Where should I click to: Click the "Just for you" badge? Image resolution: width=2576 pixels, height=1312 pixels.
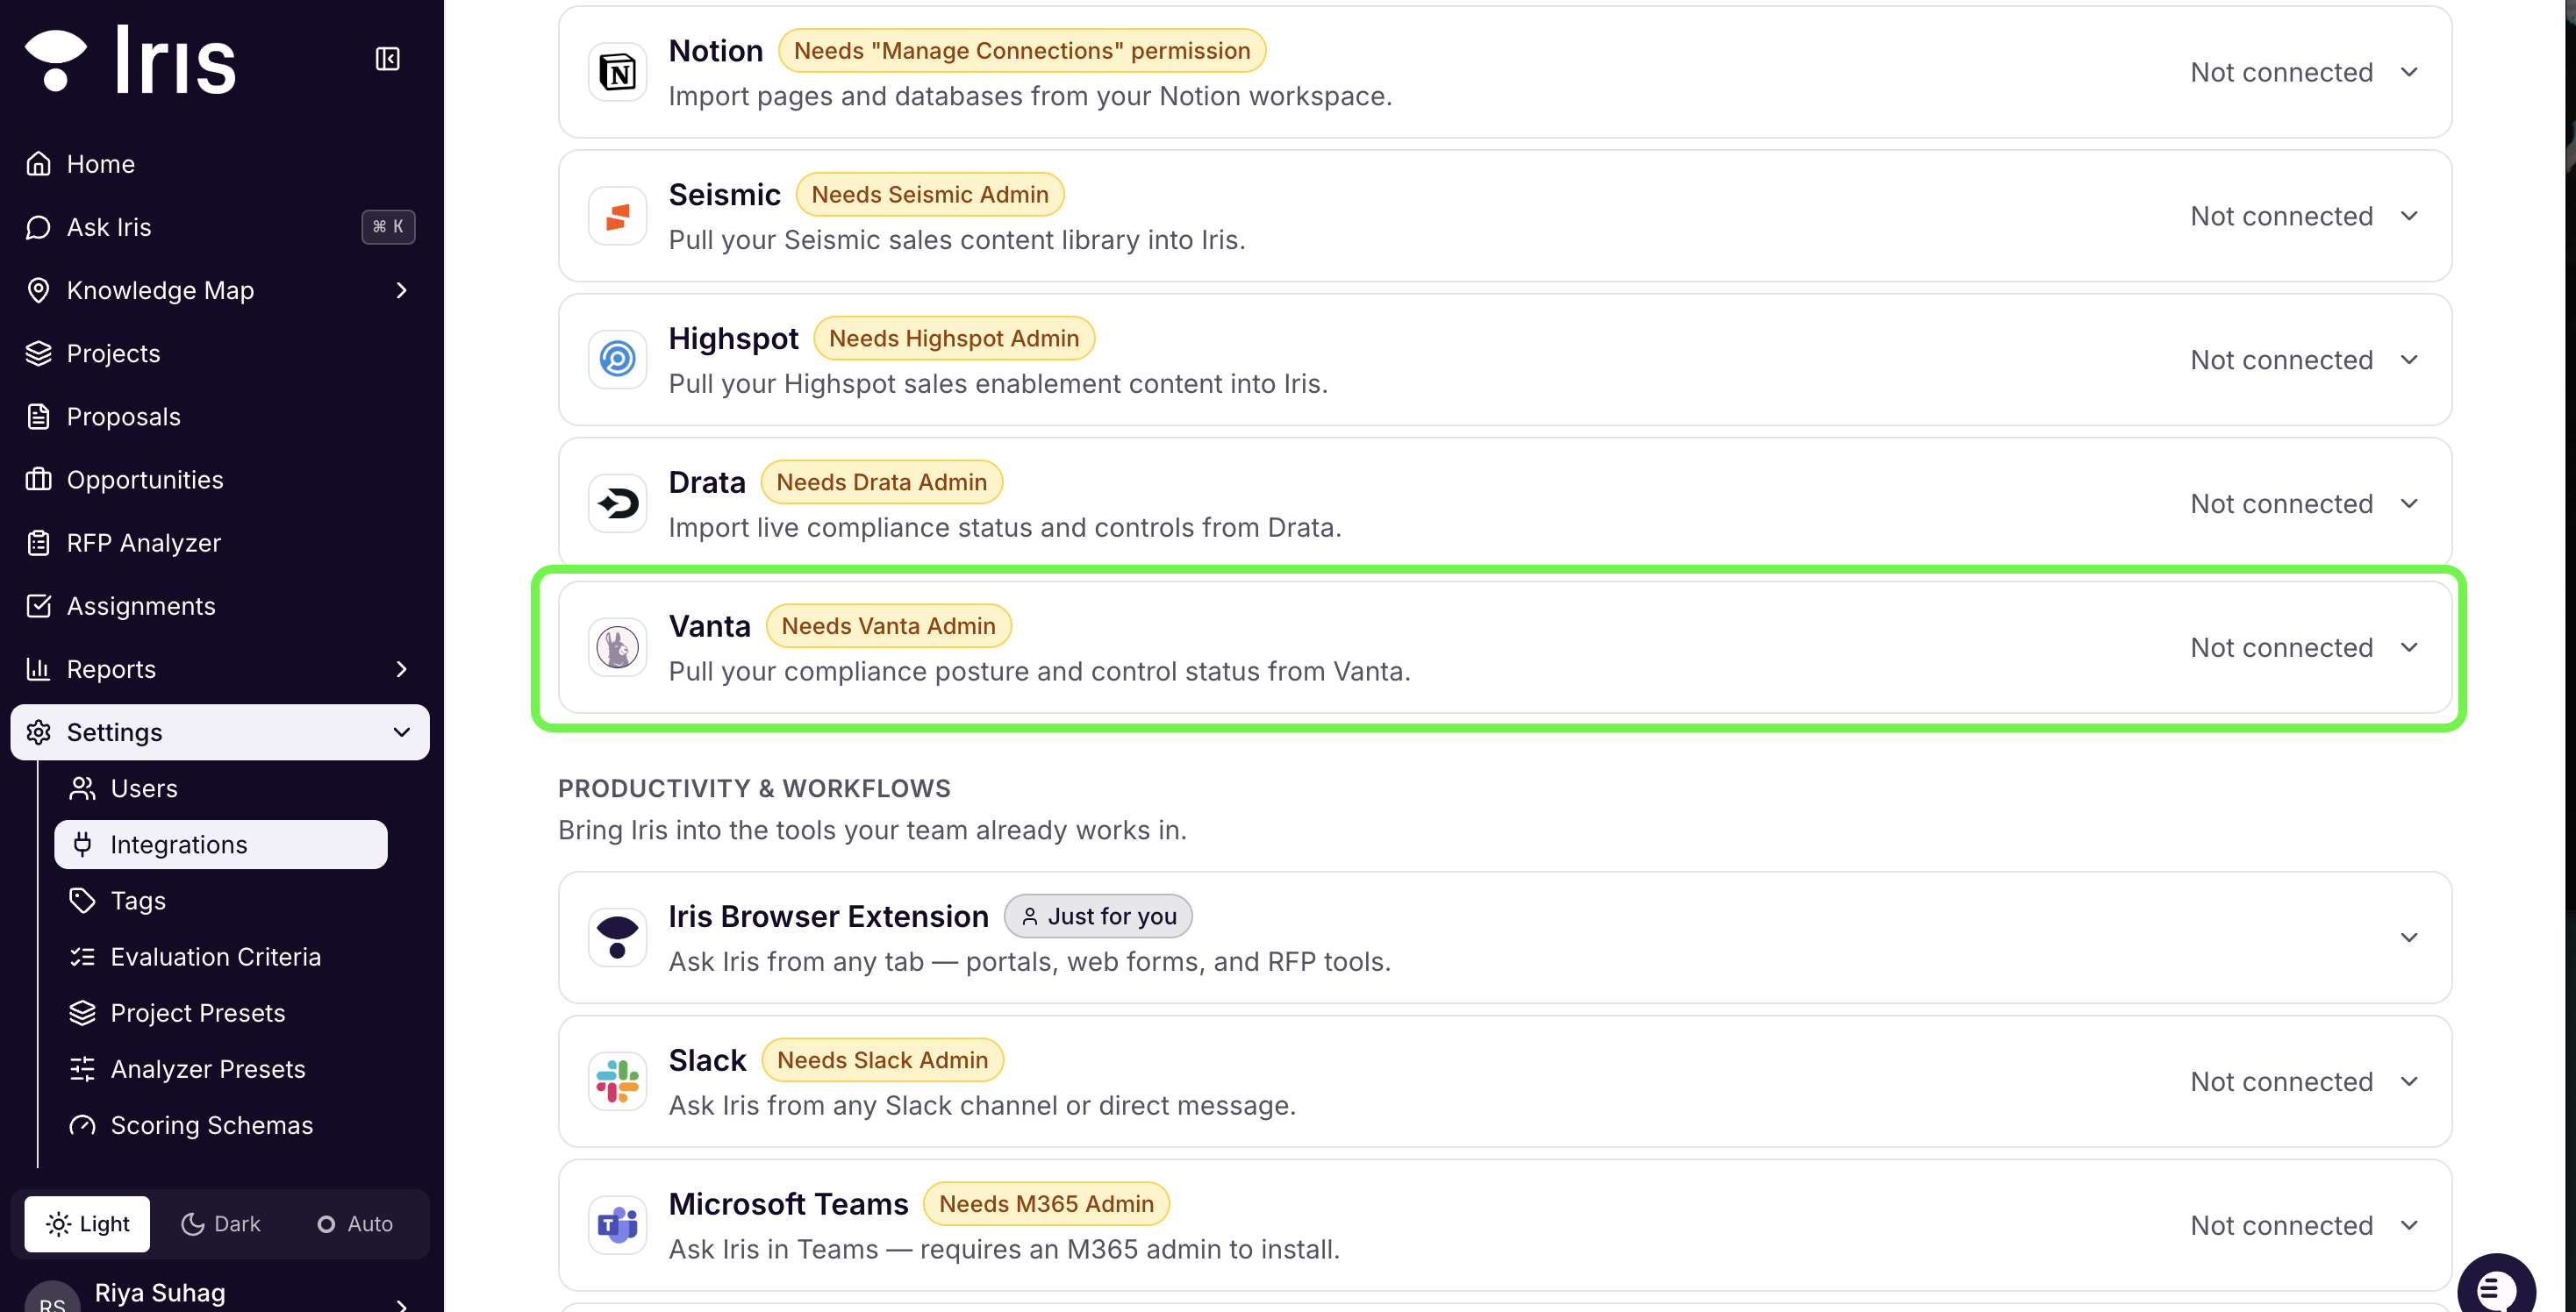(1098, 916)
